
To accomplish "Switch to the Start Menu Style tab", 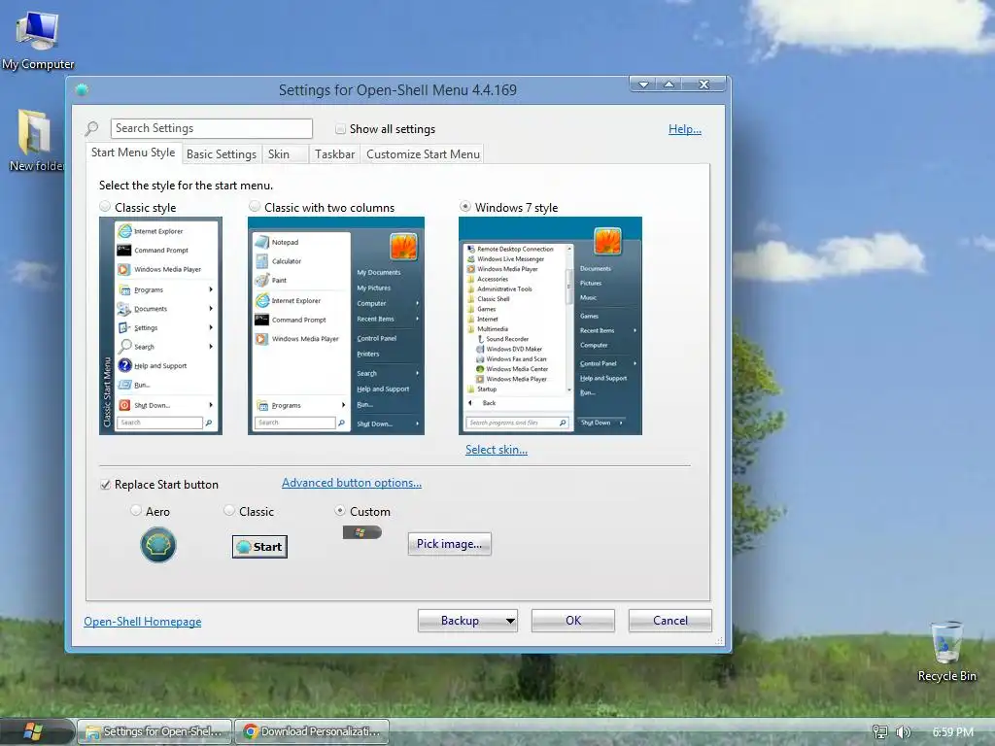I will click(133, 153).
